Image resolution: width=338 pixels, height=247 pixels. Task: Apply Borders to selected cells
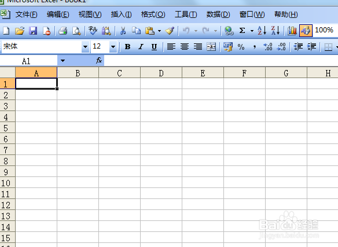click(328, 46)
